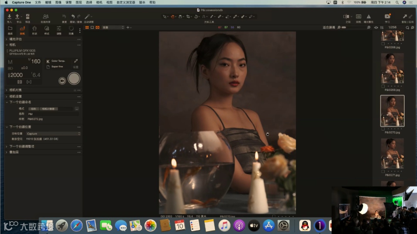
Task: Click the Undo arrow icon
Action: pyautogui.click(x=73, y=17)
